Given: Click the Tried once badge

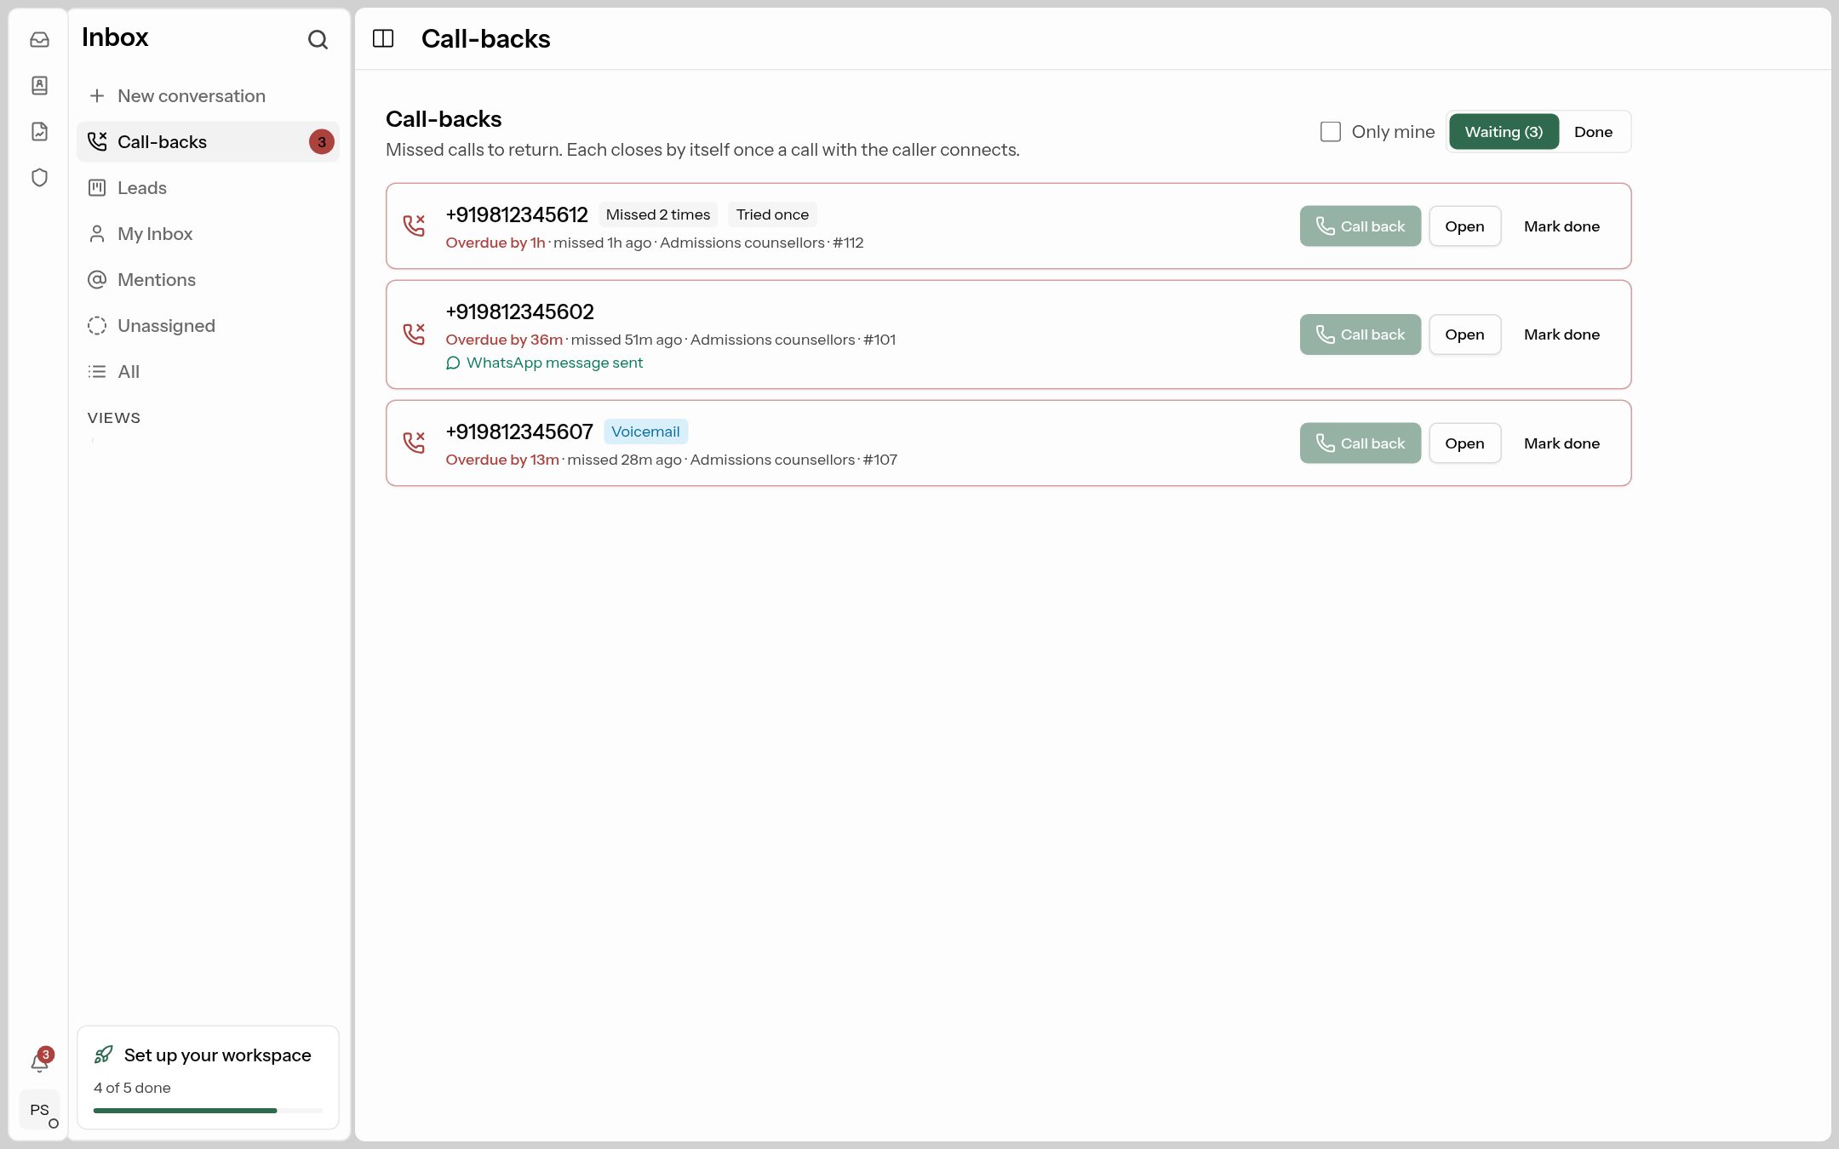Looking at the screenshot, I should [772, 214].
